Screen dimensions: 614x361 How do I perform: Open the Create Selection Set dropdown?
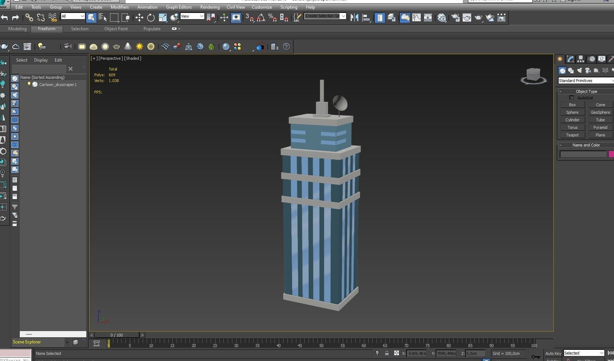point(325,16)
